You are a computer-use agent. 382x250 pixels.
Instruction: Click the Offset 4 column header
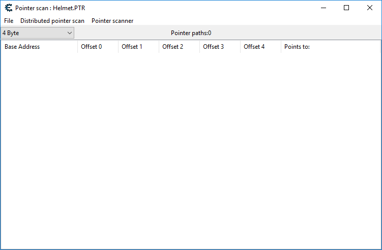click(260, 47)
